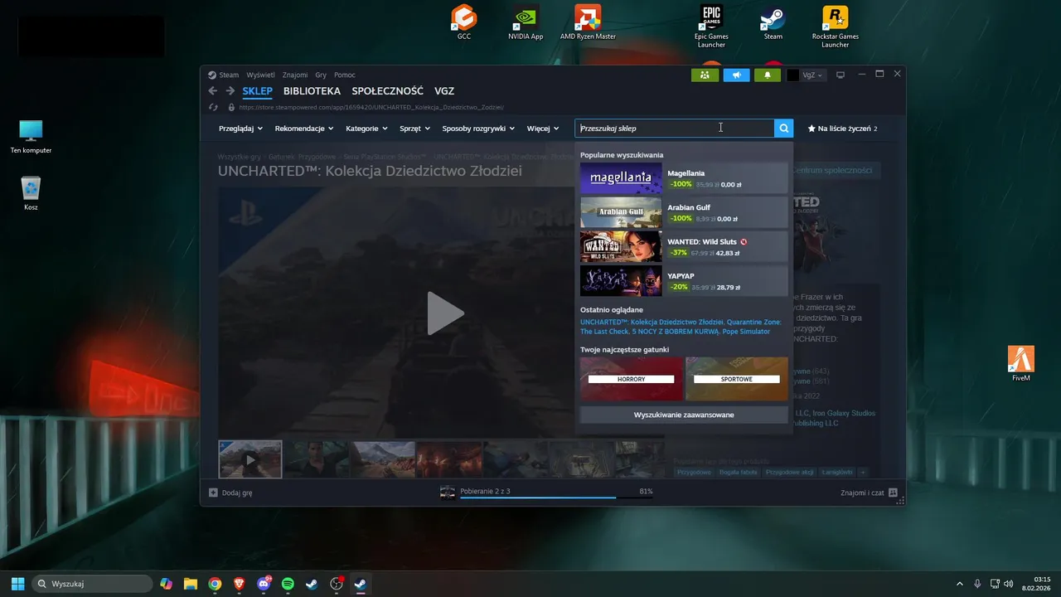
Task: Expand the Więcej dropdown
Action: pyautogui.click(x=543, y=129)
